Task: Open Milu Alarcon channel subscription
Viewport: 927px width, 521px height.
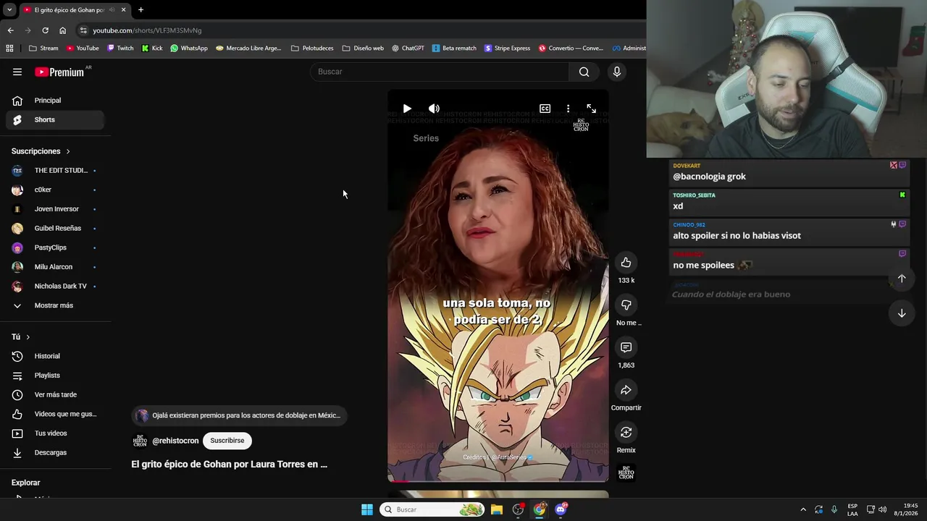Action: pyautogui.click(x=55, y=267)
